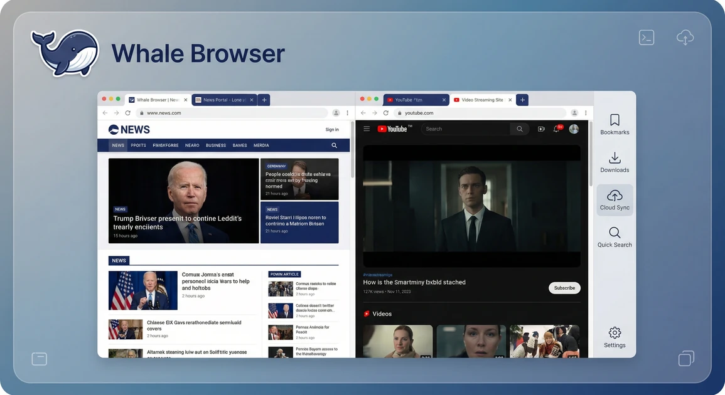Expand the YouTube hamburger menu
The image size is (725, 395).
click(x=367, y=129)
